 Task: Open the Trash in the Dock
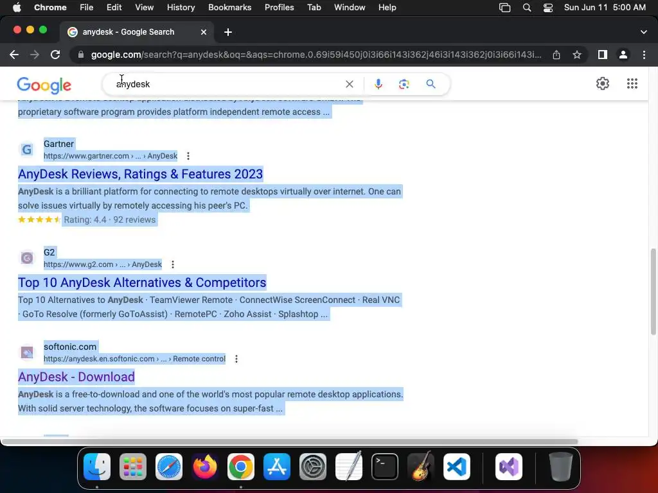tap(560, 467)
